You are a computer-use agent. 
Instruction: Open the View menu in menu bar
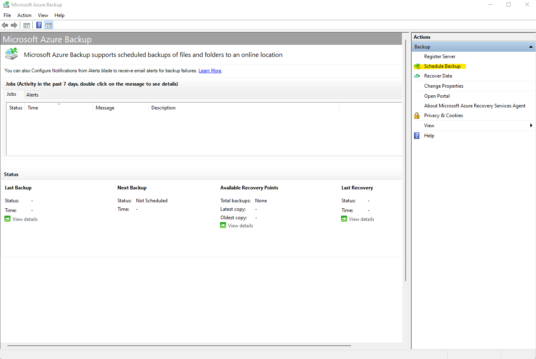(43, 15)
